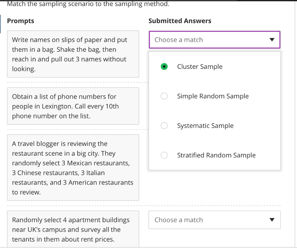
Task: Click the apartment buildings survey prompt
Action: tap(73, 229)
